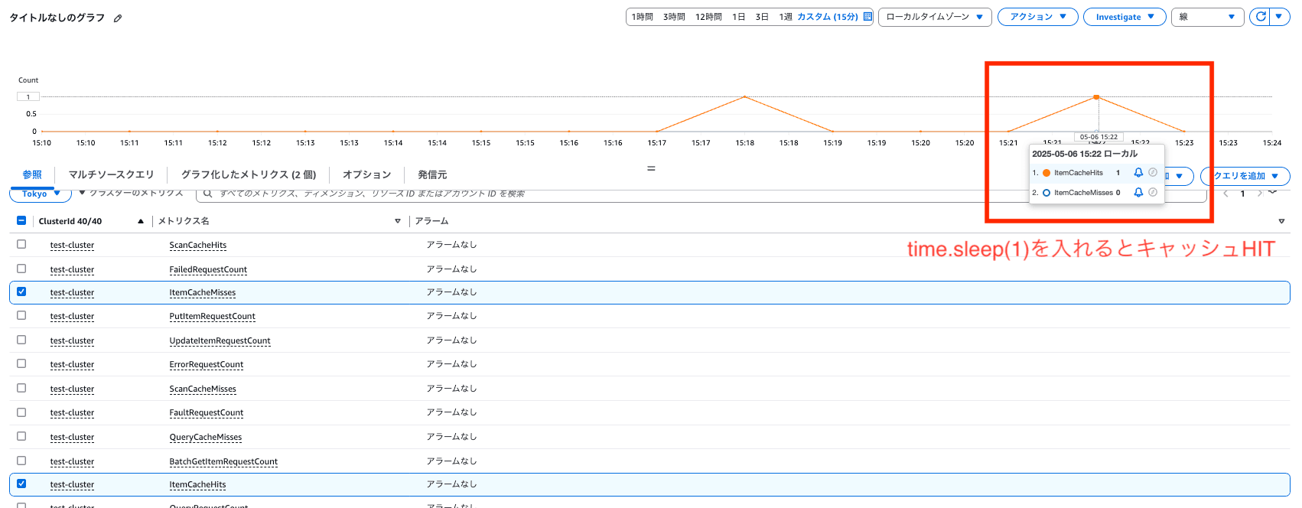Grab the panel divider handle below graph
This screenshot has height=508, width=1302.
click(x=651, y=168)
